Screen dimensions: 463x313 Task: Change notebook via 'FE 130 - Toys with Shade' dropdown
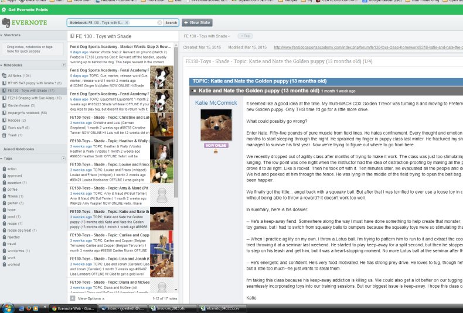(207, 36)
